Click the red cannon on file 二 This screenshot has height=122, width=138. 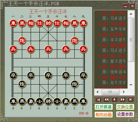tap(22, 41)
